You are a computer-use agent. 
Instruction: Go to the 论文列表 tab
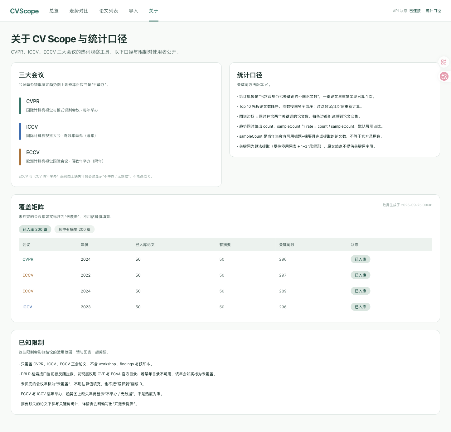[x=109, y=11]
